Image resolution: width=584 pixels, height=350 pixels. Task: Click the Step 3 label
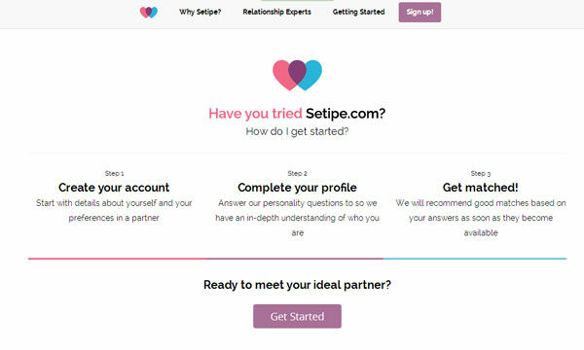[481, 173]
